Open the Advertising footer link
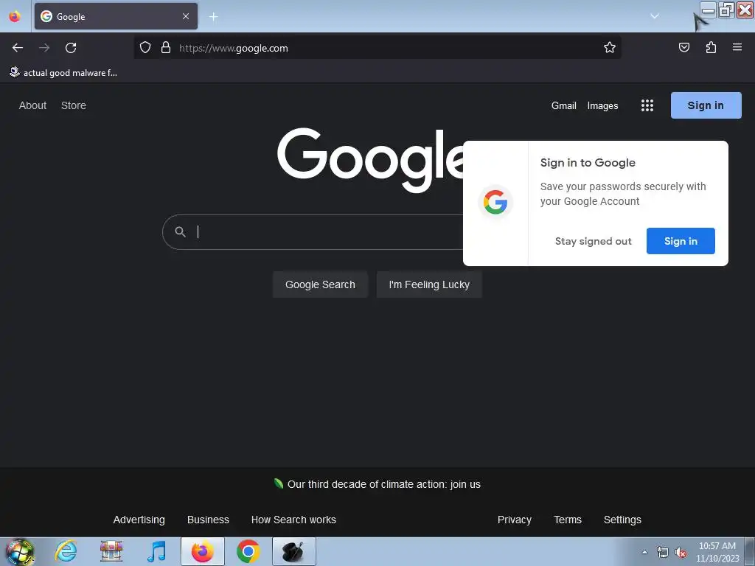This screenshot has width=755, height=566. click(139, 520)
